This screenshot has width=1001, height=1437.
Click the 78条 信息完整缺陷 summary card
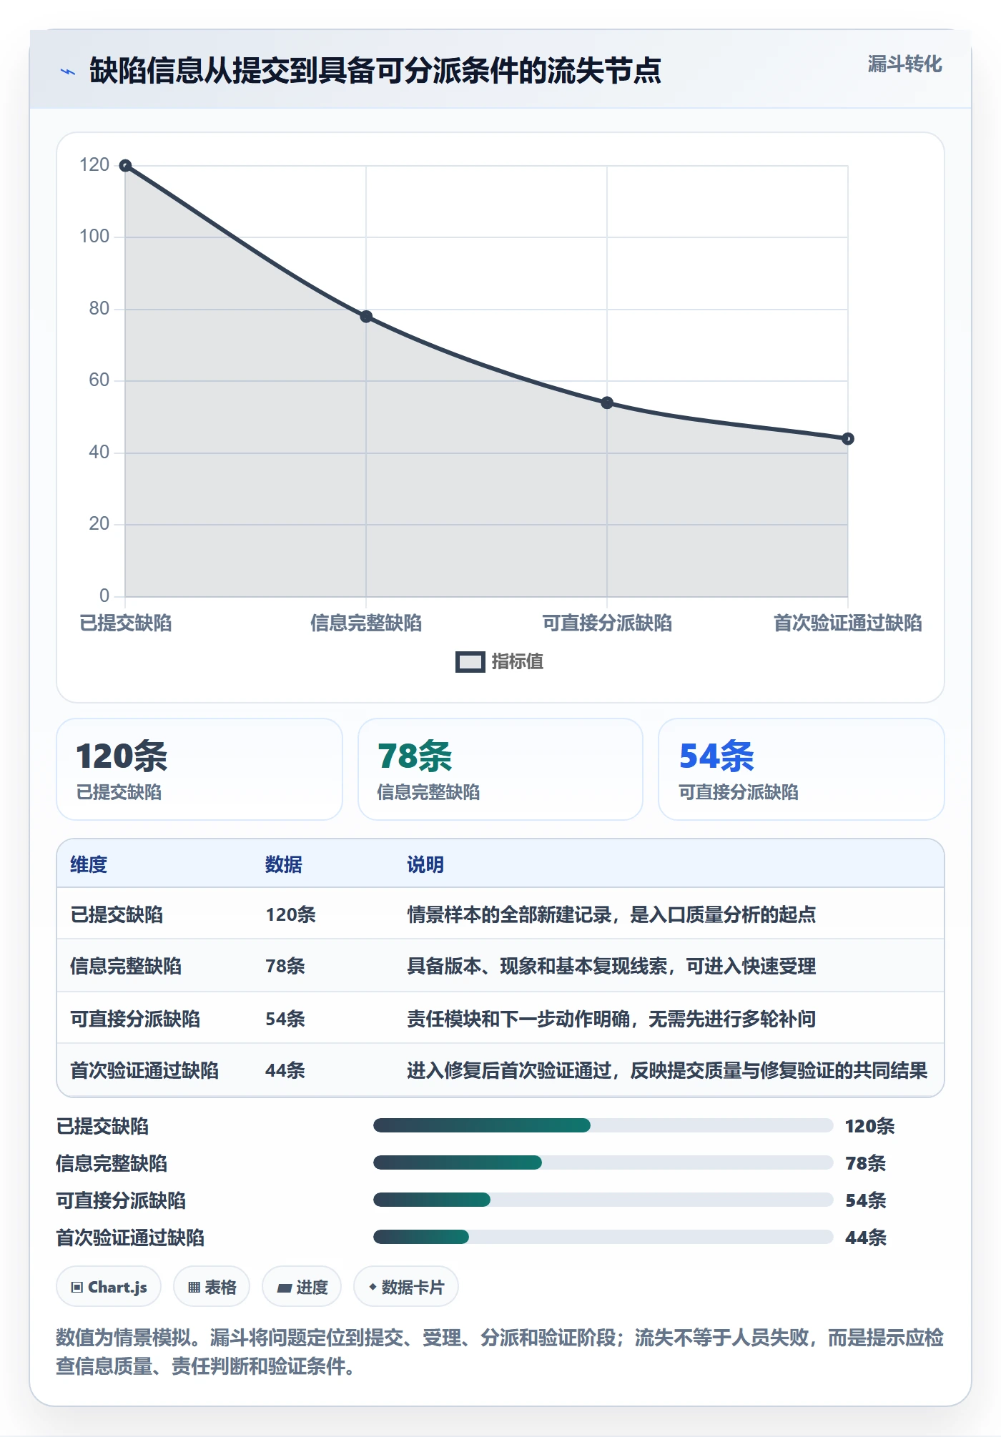tap(500, 769)
